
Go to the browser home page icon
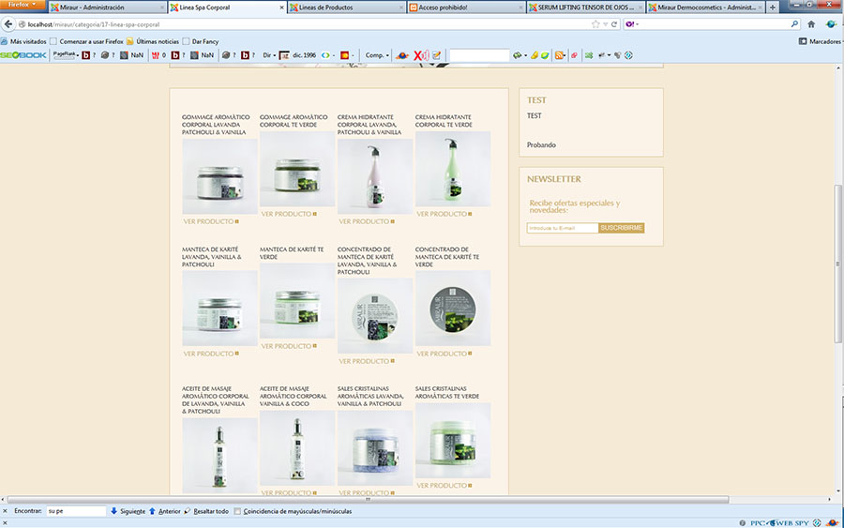click(811, 23)
